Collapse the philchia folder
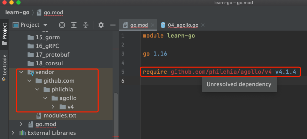307x139 pixels. [x=37, y=90]
